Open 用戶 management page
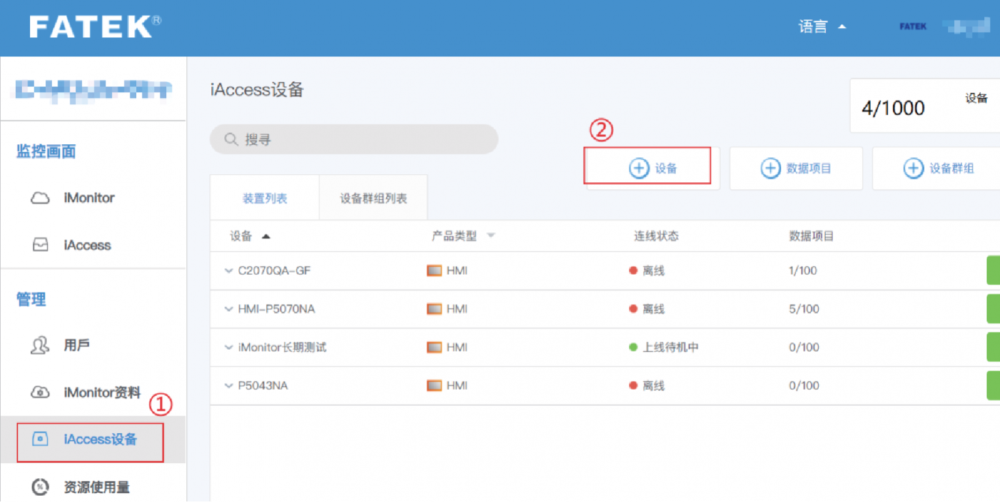This screenshot has height=502, width=1000. click(x=77, y=345)
